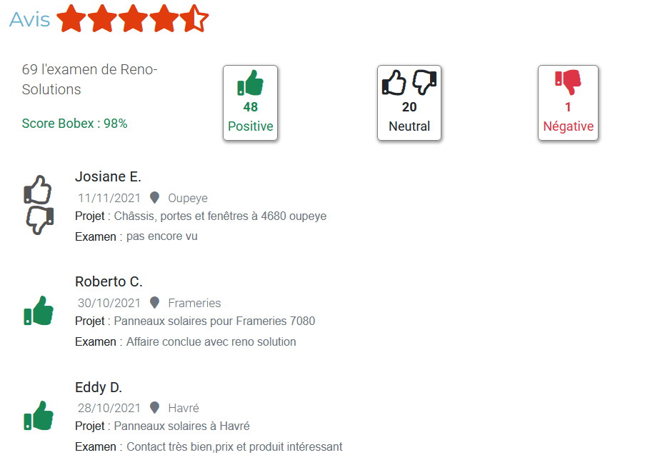Filter reviews by 20 Neutral

point(409,116)
